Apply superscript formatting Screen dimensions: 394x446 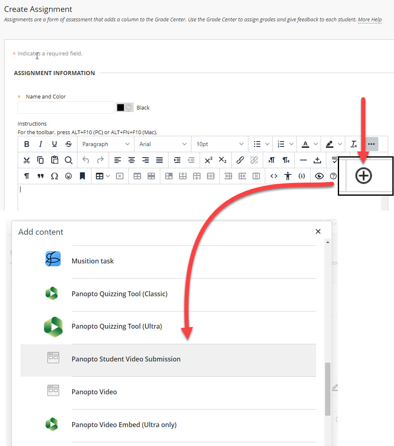pyautogui.click(x=209, y=160)
